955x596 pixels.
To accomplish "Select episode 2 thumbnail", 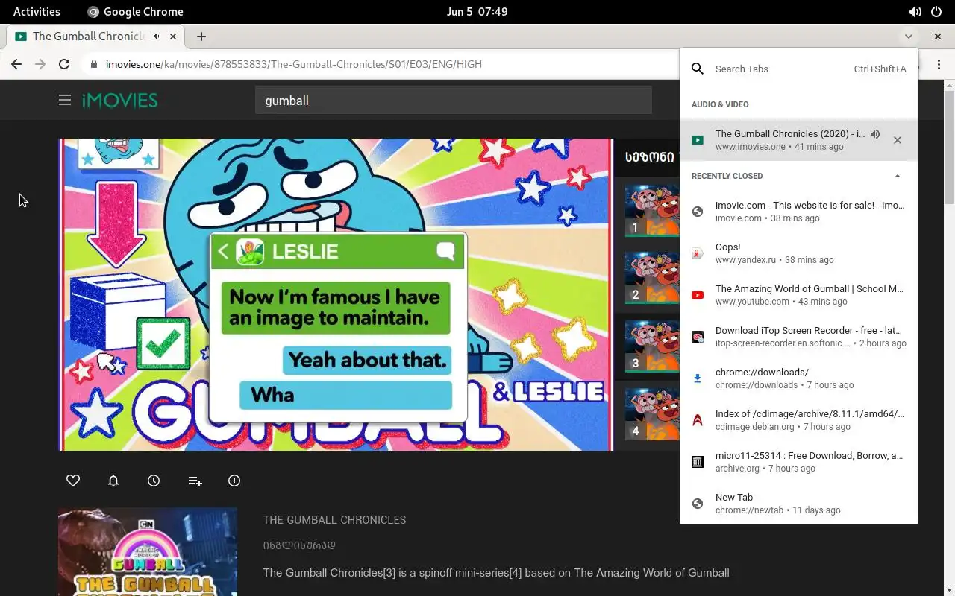I will pos(652,278).
